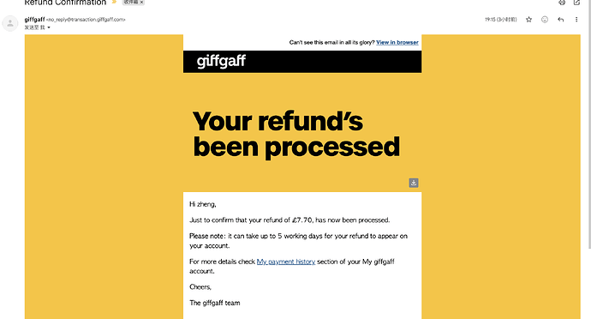Viewport: 591px width, 319px height.
Task: Click the 19:15 timestamp of the email
Action: coord(500,20)
